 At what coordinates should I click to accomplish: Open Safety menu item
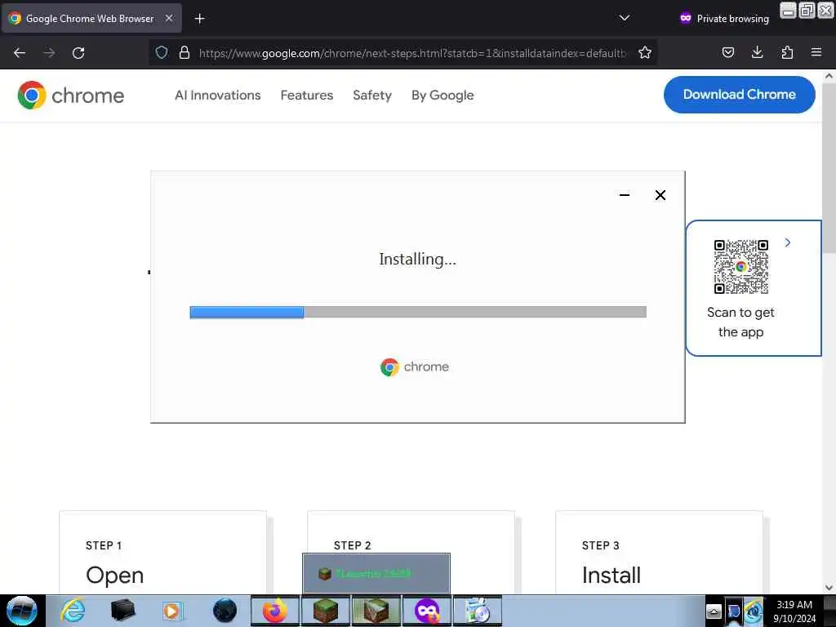[372, 96]
